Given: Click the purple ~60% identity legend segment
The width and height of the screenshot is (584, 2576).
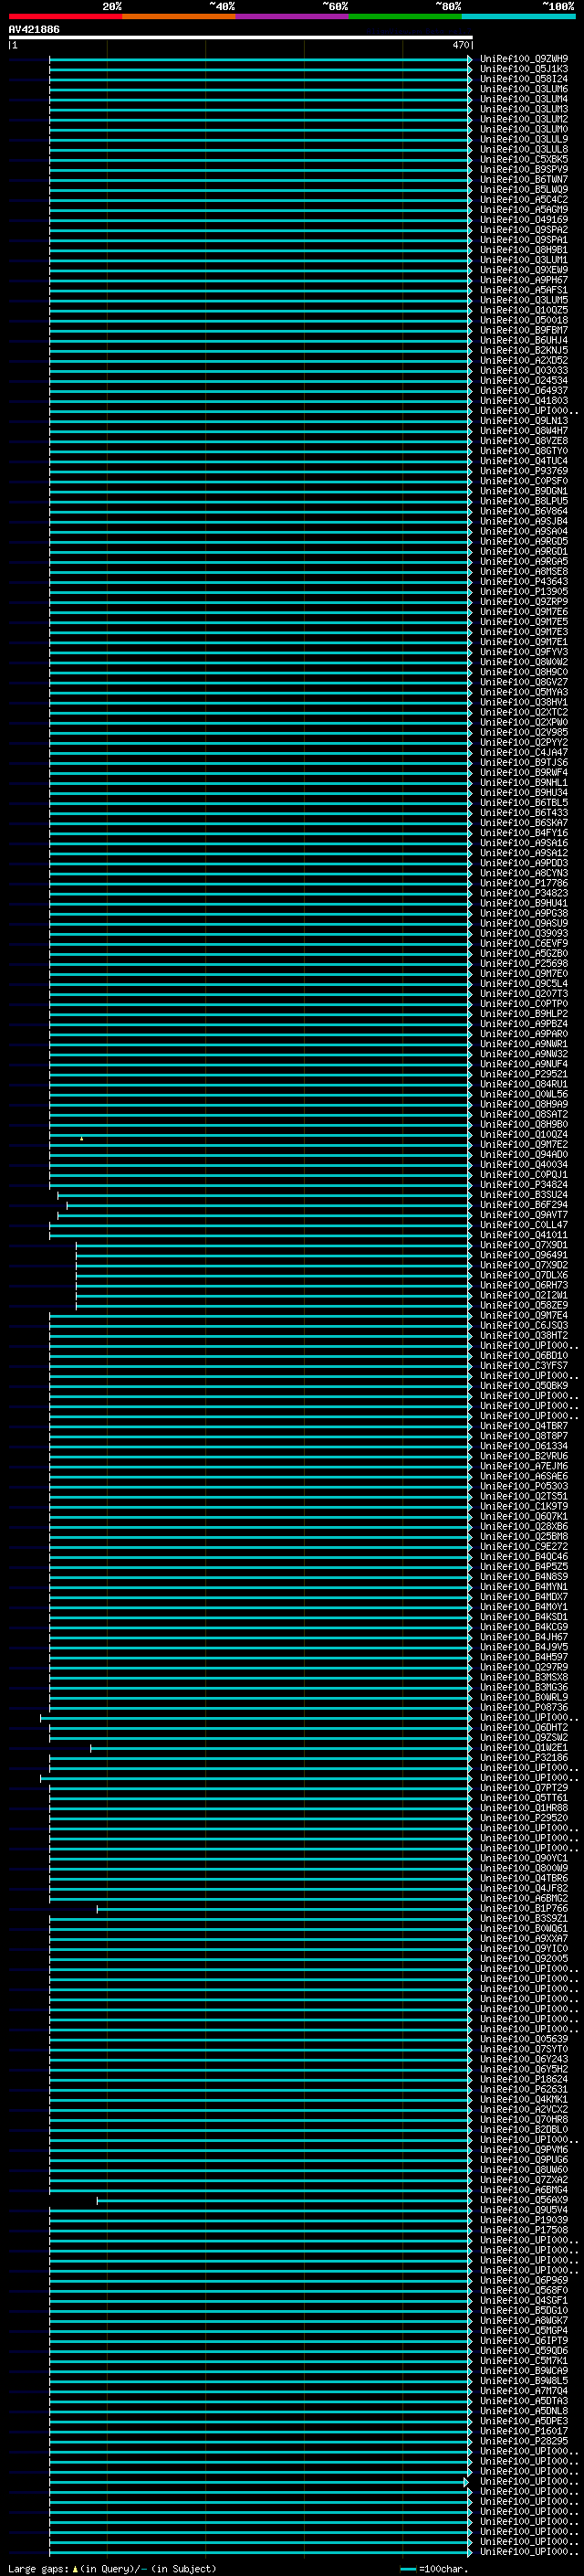Looking at the screenshot, I should [293, 16].
